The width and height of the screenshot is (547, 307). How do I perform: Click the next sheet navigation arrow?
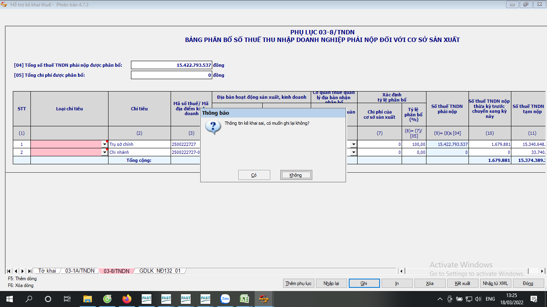tap(23, 271)
